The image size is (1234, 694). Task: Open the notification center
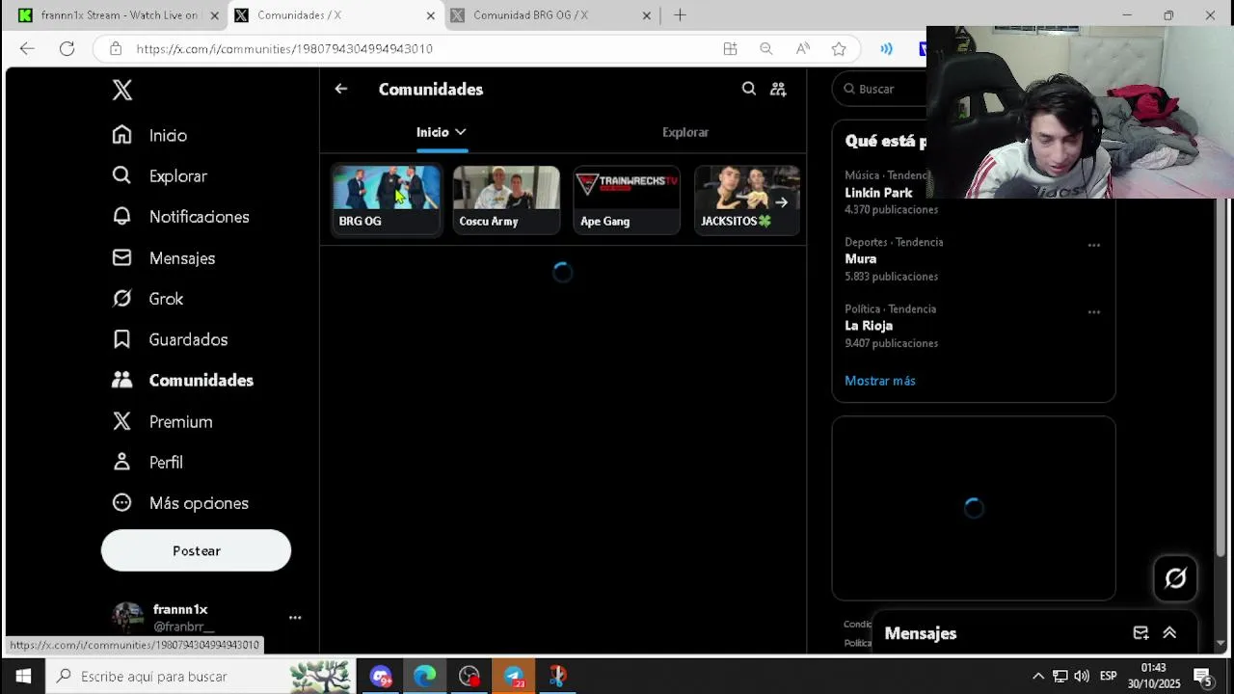(x=1203, y=676)
